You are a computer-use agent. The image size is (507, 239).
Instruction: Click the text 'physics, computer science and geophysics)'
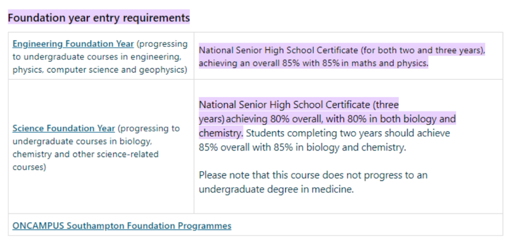(100, 70)
